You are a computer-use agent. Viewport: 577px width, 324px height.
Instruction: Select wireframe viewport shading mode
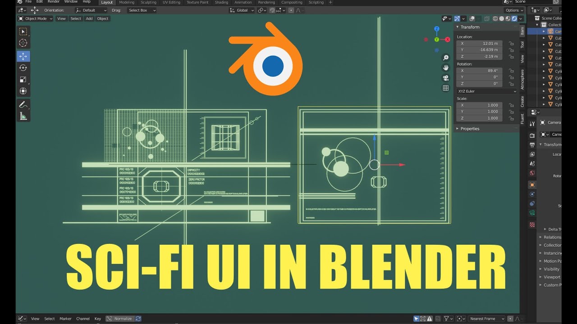[495, 18]
